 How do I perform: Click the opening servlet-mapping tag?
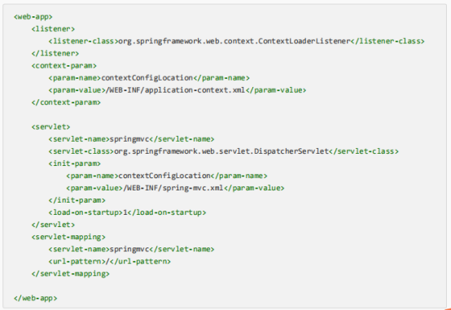pyautogui.click(x=68, y=237)
